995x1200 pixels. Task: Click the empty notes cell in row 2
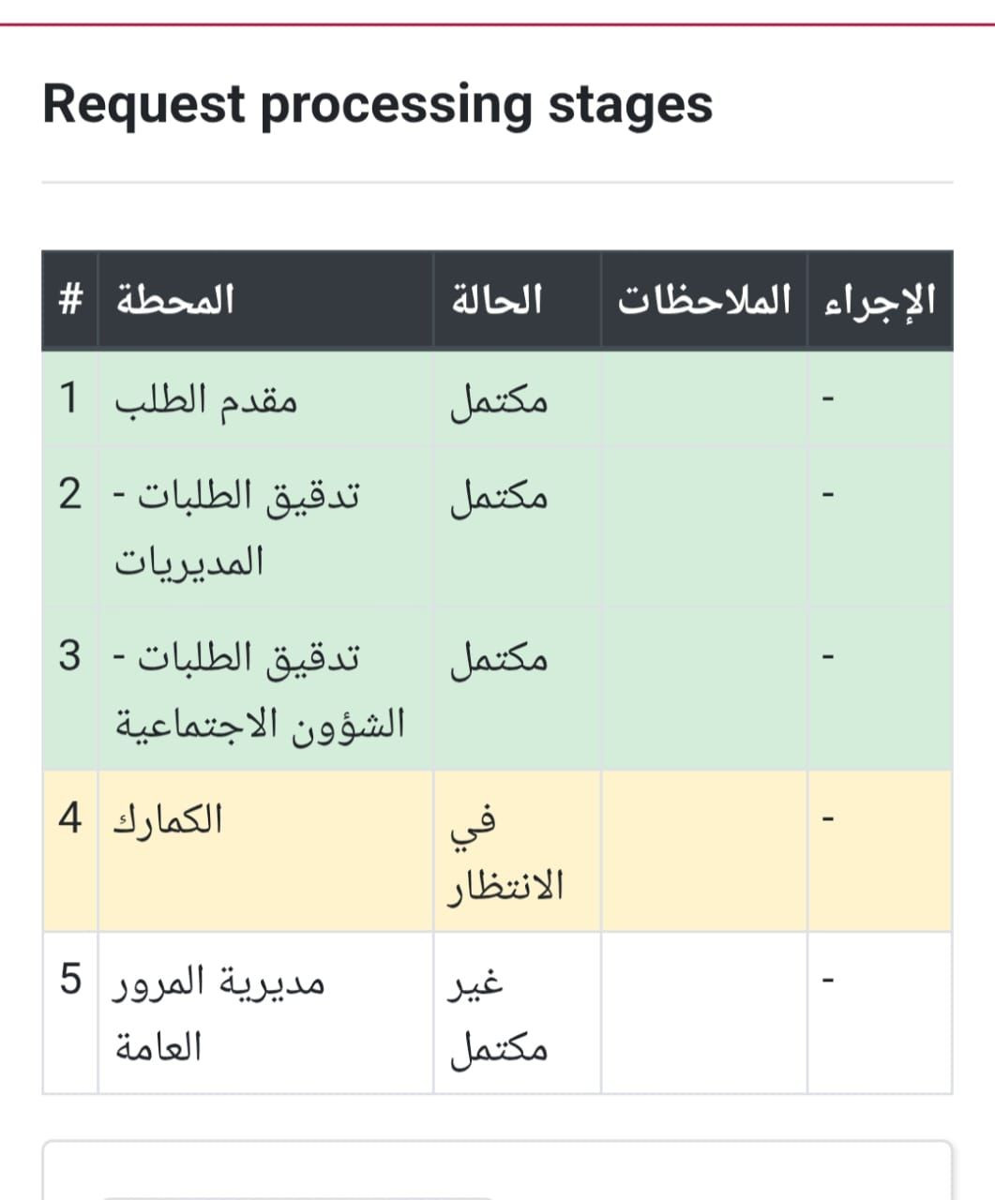(703, 527)
